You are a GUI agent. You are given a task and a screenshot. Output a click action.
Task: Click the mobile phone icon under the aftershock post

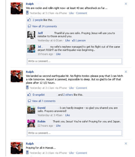[27, 13]
